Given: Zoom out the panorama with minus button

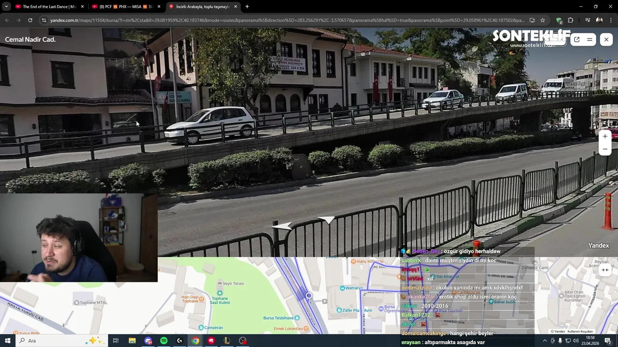Looking at the screenshot, I should [x=605, y=149].
